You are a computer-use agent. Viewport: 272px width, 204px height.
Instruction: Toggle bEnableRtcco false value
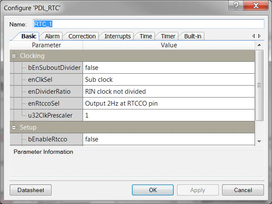tap(169, 139)
